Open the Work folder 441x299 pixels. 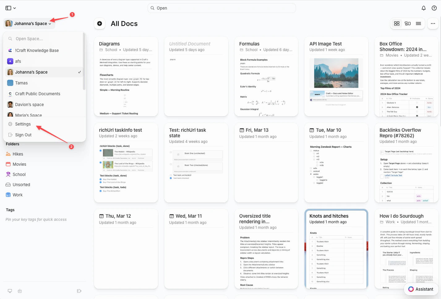click(x=44, y=195)
